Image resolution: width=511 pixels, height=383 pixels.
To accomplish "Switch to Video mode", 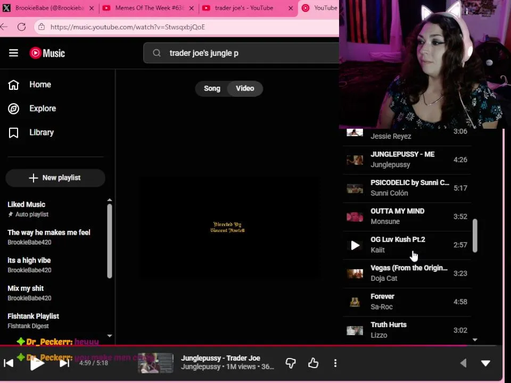I will pos(245,89).
